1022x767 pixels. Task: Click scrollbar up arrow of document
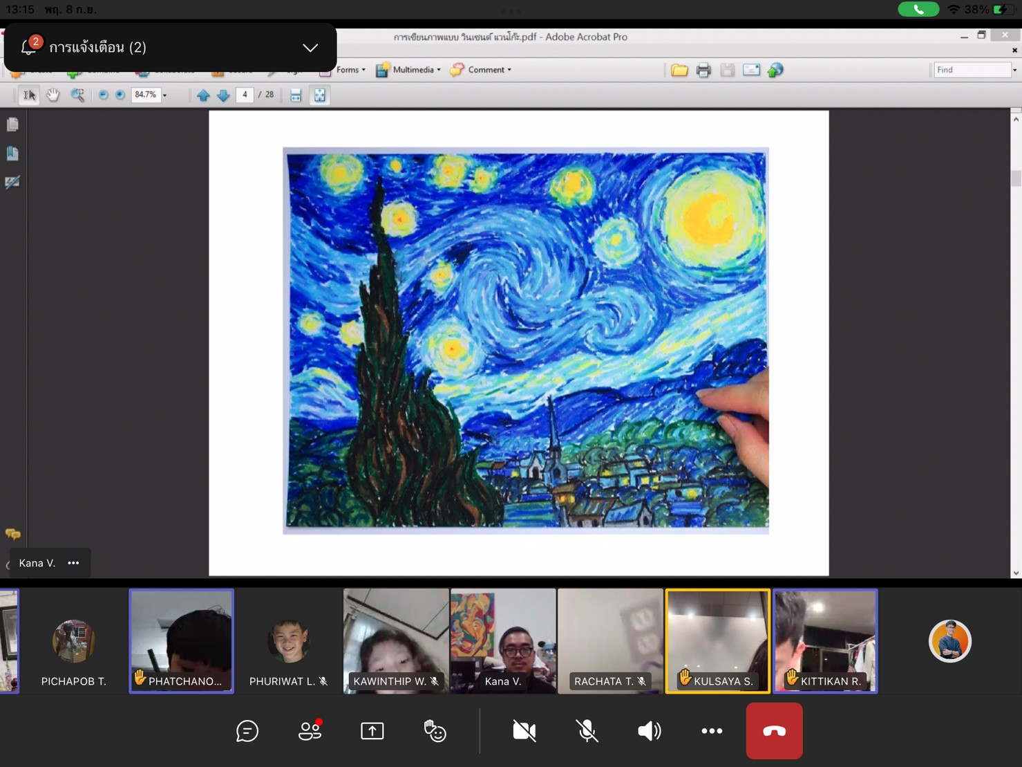pyautogui.click(x=1016, y=119)
